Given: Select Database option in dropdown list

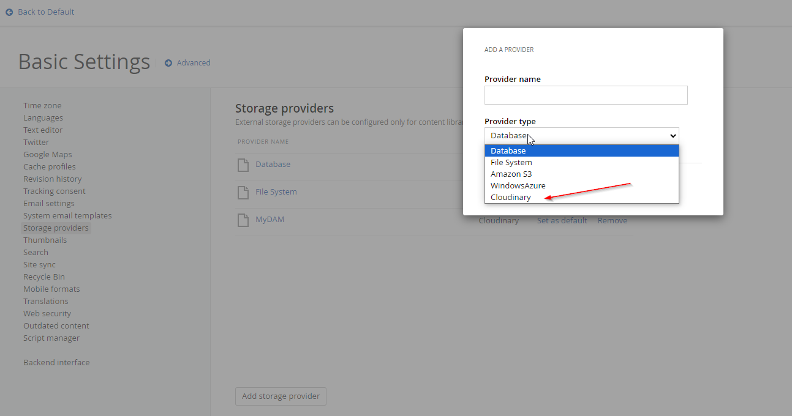Looking at the screenshot, I should tap(582, 151).
